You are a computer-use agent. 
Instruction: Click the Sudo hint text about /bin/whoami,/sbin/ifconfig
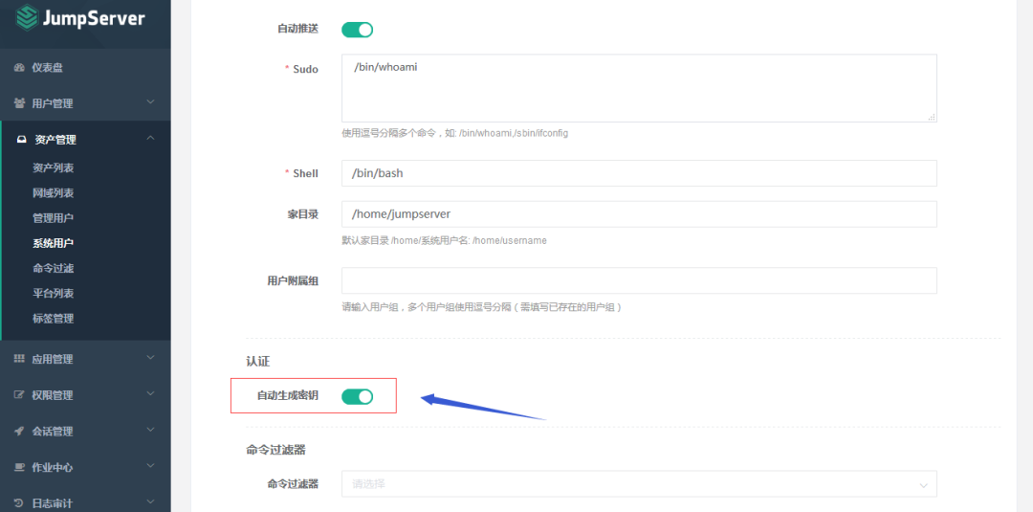454,133
